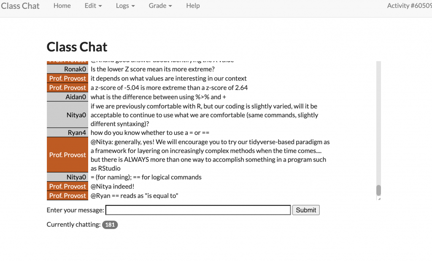This screenshot has height=261, width=432.
Task: Click the Activity number label in navbar
Action: pos(409,6)
